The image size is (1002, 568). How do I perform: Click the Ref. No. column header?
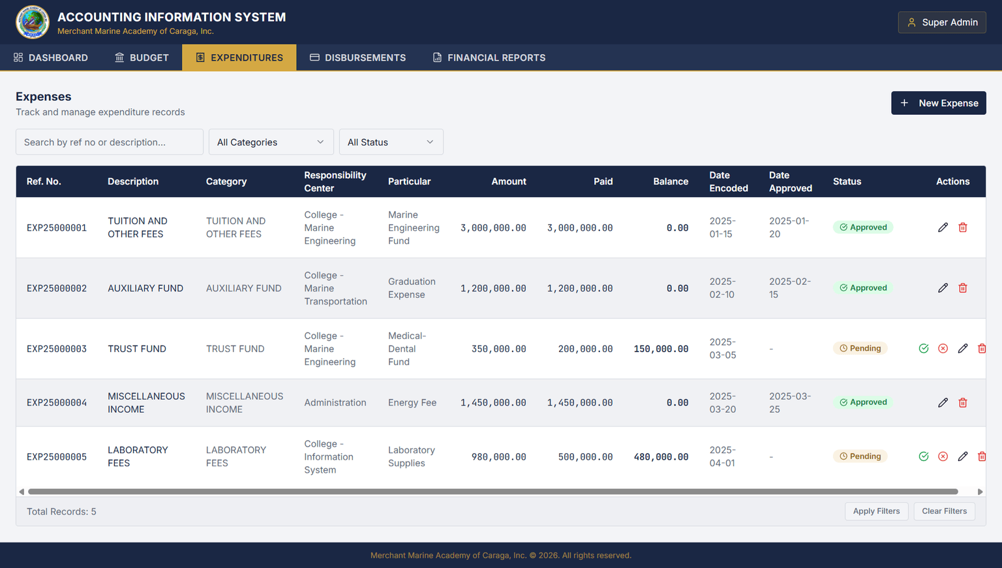44,181
